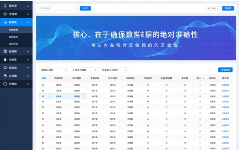Expand the sidebar menu with the hexagon home icon
The image size is (239, 150).
[28, 84]
